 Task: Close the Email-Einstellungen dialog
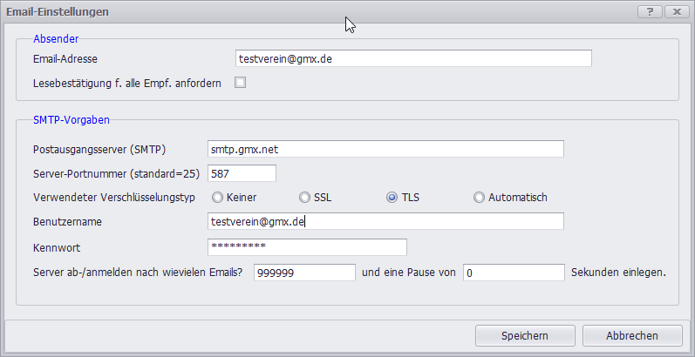coord(676,11)
